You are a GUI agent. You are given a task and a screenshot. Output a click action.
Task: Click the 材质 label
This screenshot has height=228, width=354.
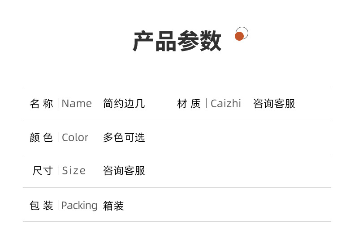click(189, 104)
